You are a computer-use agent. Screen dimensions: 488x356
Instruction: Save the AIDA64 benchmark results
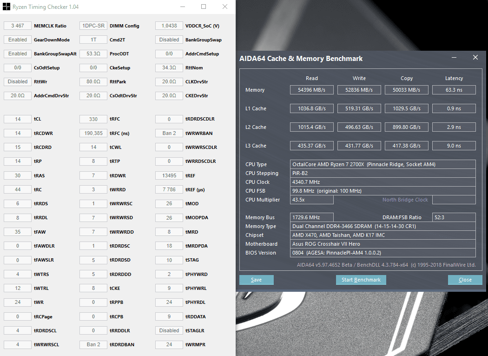pyautogui.click(x=257, y=280)
